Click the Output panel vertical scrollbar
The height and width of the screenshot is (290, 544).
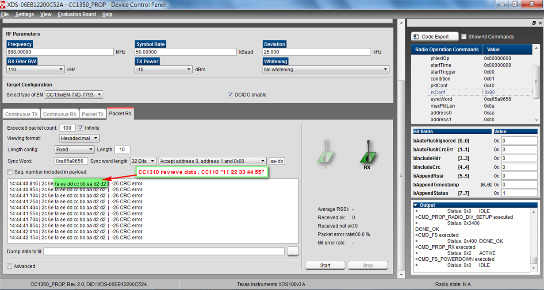(533, 240)
